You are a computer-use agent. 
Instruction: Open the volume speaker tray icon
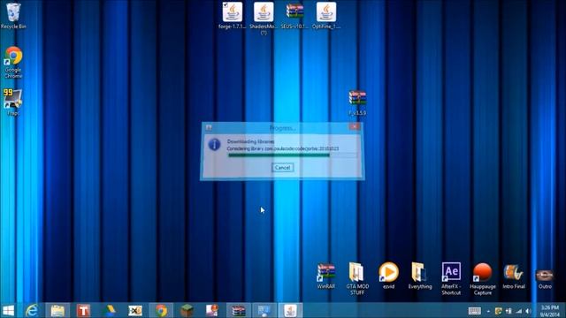click(528, 311)
